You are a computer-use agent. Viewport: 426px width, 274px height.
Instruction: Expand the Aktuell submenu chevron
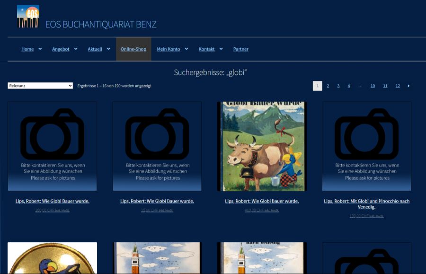pos(108,49)
